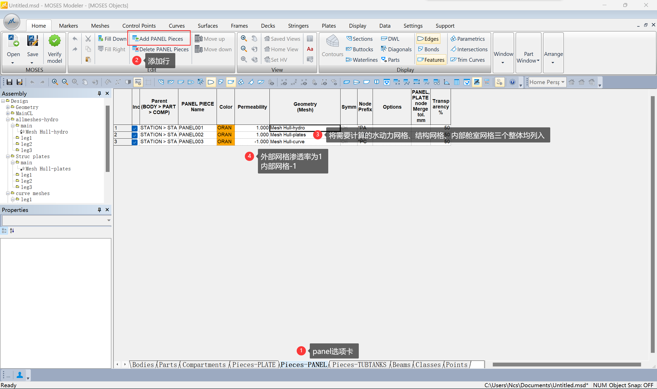Click the Move up icon
Image resolution: width=657 pixels, height=389 pixels.
pyautogui.click(x=198, y=39)
